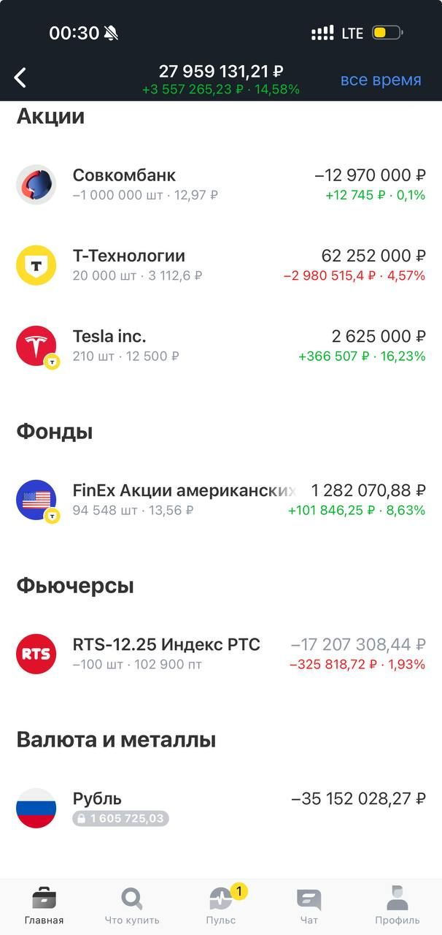Tap the total portfolio value 27 959 131,21 ₽
The image size is (442, 935).
(221, 71)
